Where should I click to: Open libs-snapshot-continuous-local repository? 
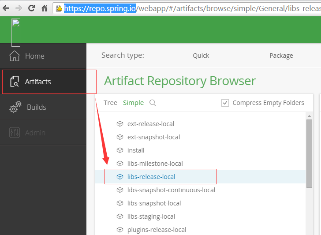(171, 190)
